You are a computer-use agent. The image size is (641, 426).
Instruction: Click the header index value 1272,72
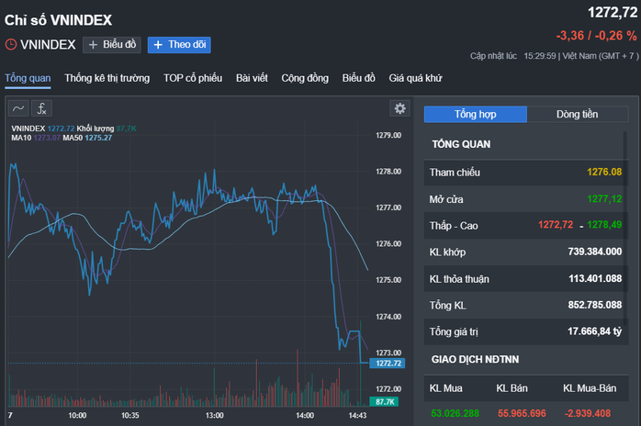click(x=613, y=13)
